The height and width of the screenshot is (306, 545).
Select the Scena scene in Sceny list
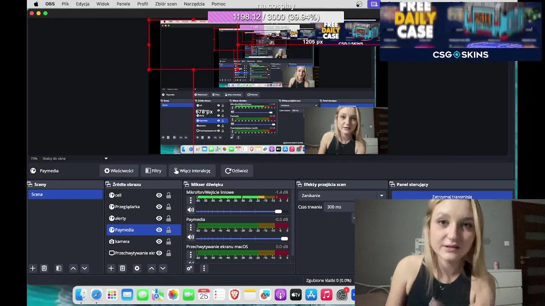click(x=66, y=194)
